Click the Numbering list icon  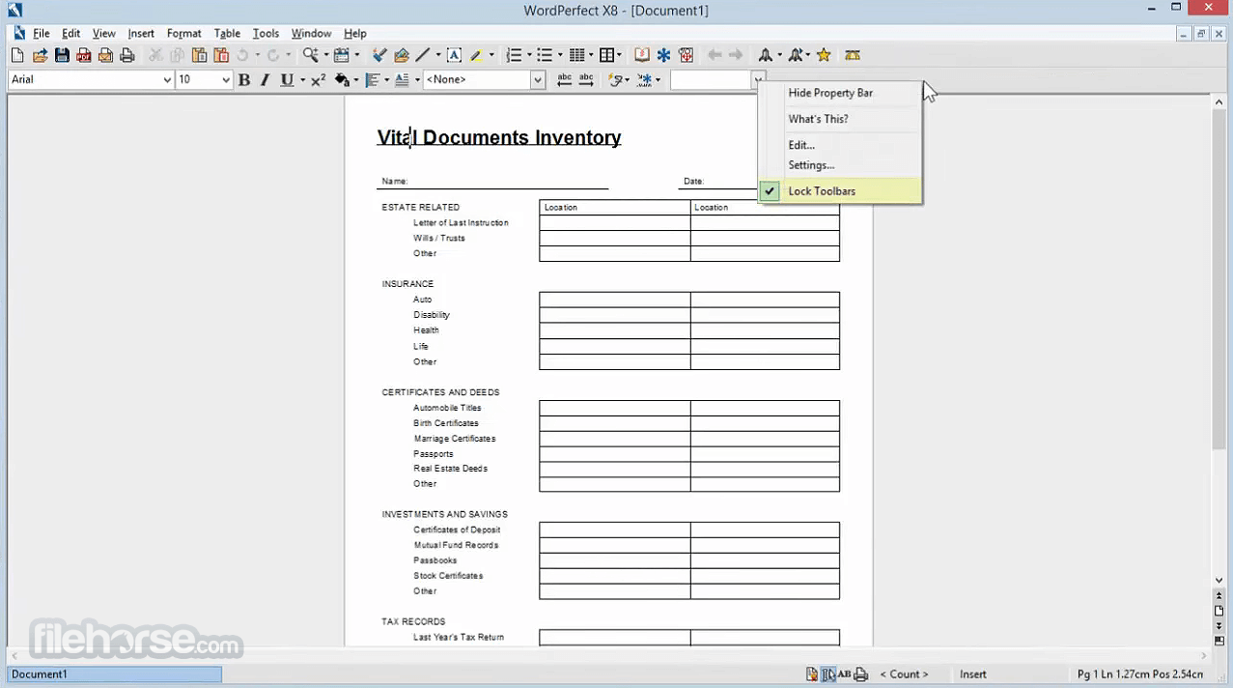point(514,56)
